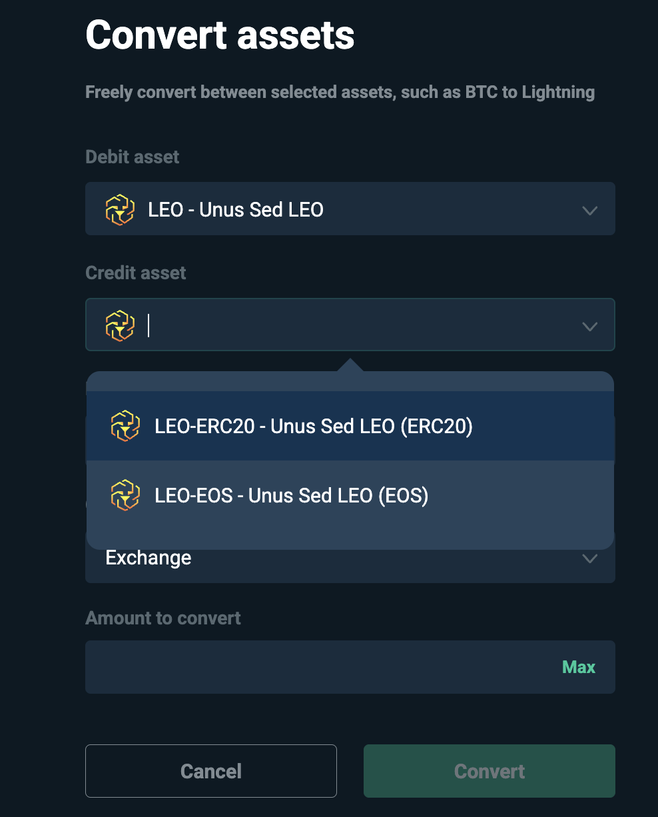
Task: Click the Credit asset label
Action: (136, 273)
